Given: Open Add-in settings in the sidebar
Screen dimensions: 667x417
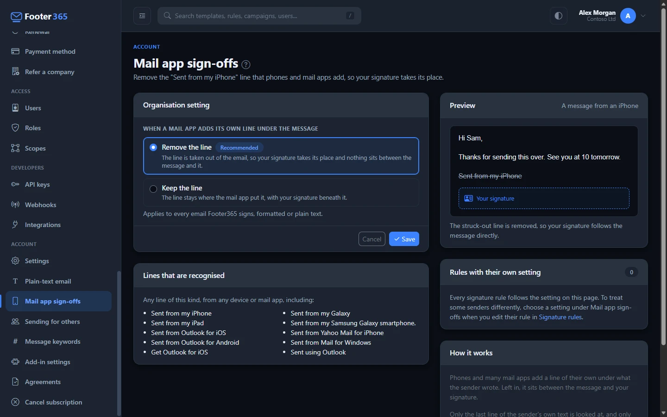Looking at the screenshot, I should 58,362.
